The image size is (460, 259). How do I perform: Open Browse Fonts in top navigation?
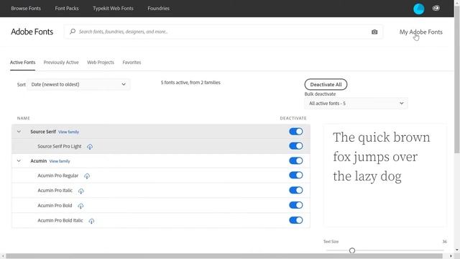point(26,9)
